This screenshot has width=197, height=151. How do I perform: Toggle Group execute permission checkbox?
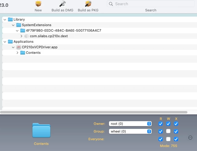click(176, 131)
